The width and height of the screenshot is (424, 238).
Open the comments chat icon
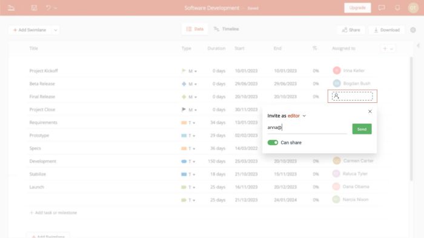point(381,8)
